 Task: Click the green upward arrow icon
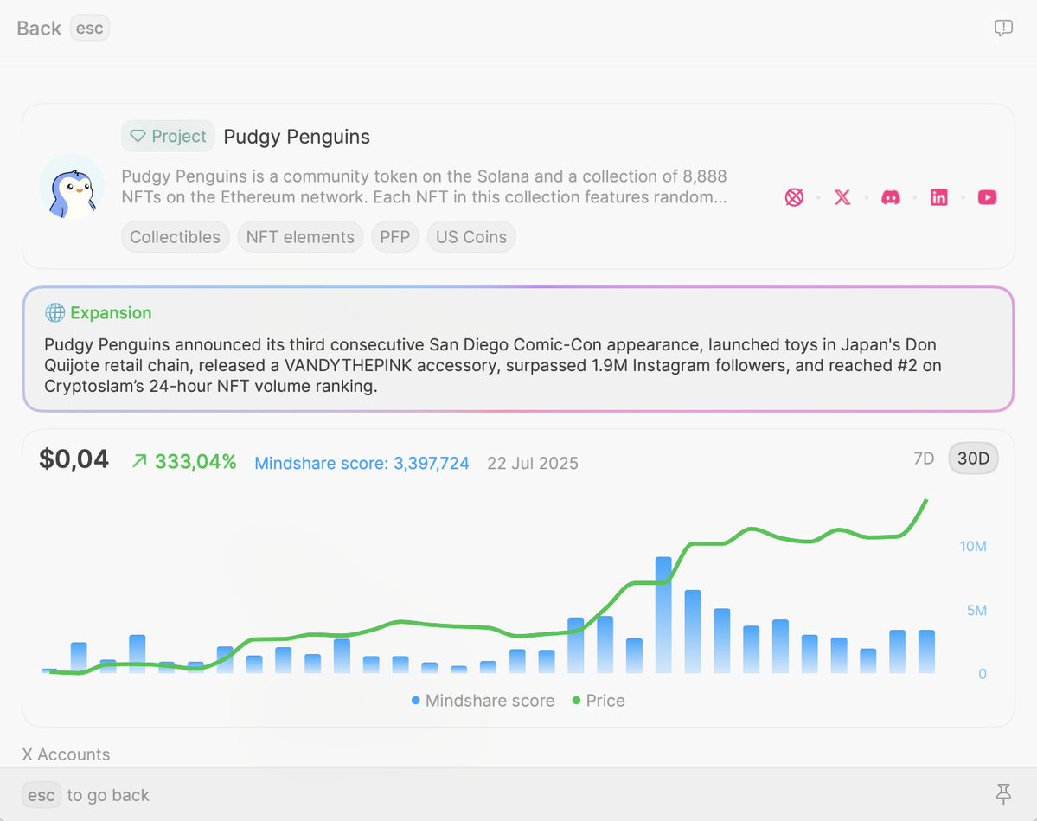[139, 461]
